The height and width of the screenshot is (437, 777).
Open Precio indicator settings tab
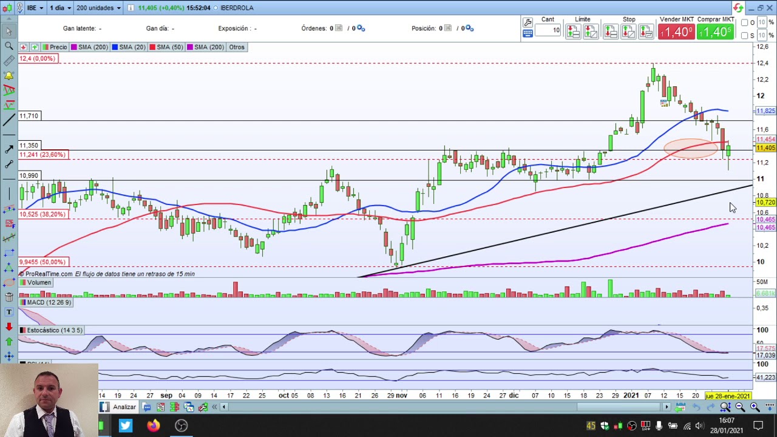coord(55,47)
